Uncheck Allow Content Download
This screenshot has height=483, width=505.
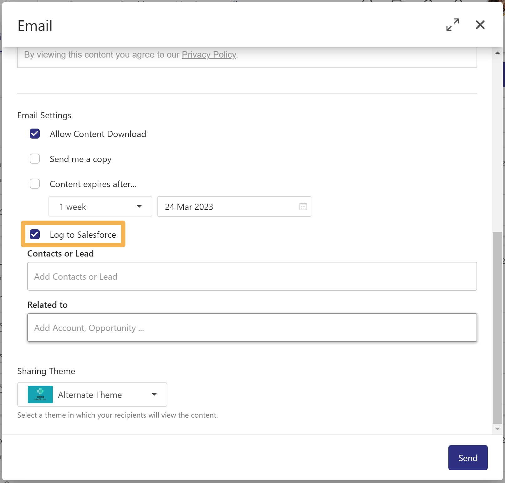(34, 134)
